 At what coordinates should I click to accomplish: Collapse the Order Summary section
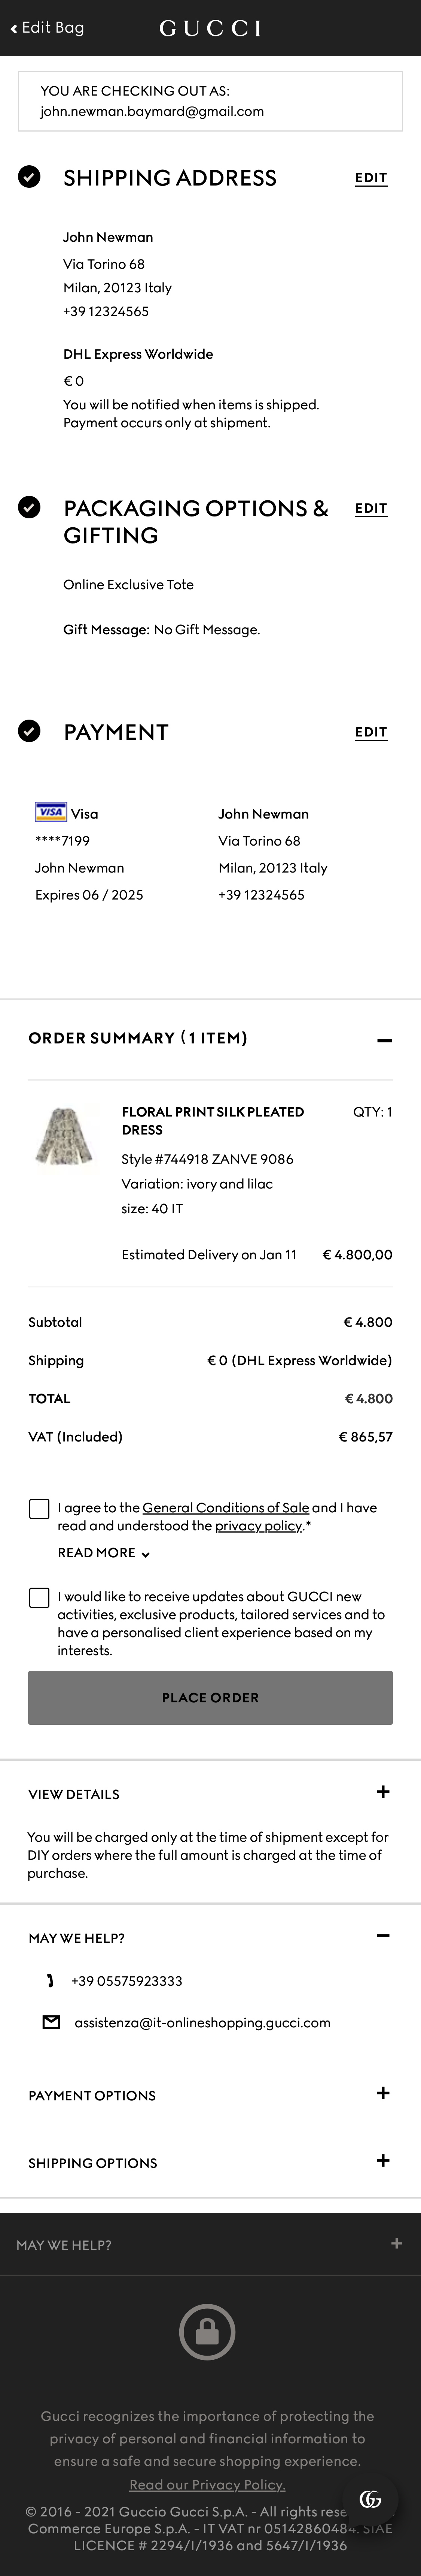coord(384,1040)
